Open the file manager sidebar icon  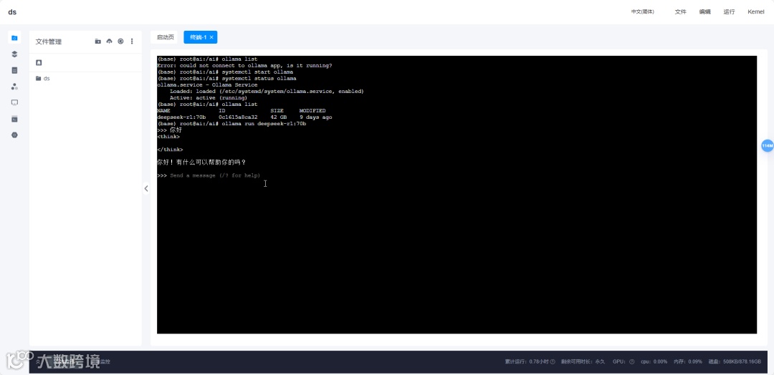[x=15, y=38]
